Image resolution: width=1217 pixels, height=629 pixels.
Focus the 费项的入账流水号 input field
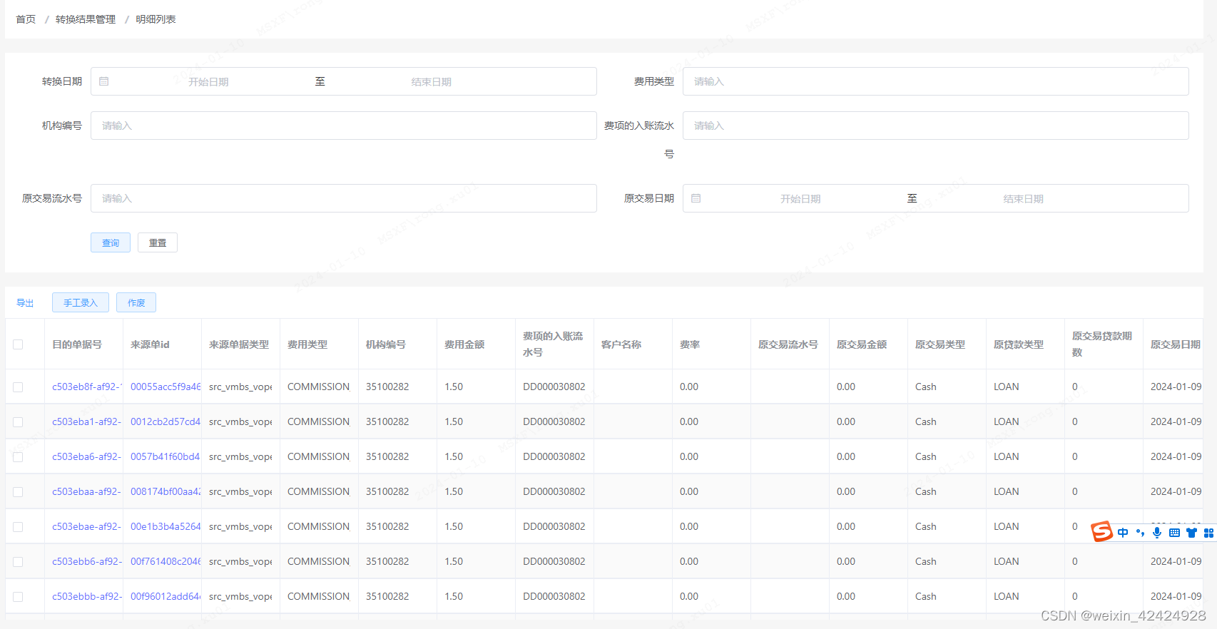click(x=936, y=126)
